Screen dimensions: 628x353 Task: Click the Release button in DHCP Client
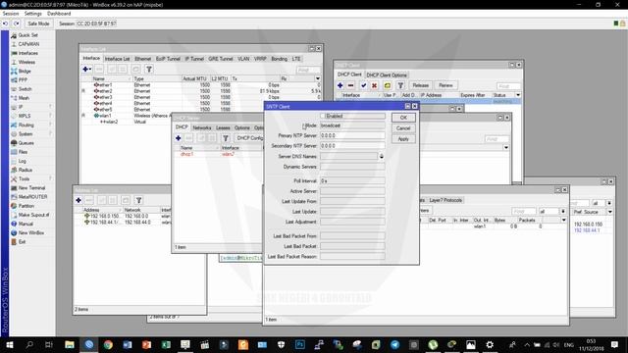(x=421, y=85)
